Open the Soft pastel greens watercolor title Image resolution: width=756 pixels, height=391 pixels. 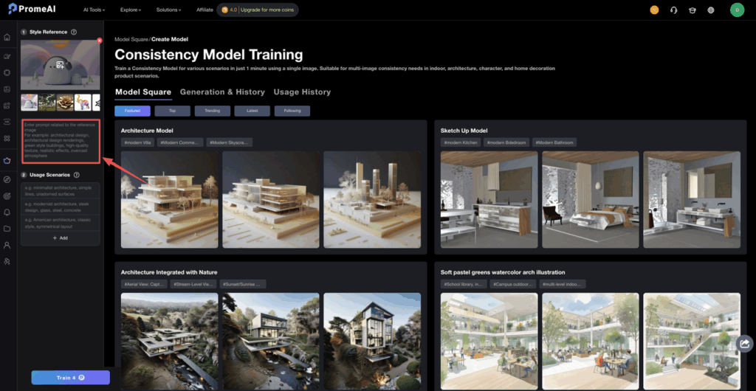click(x=502, y=272)
